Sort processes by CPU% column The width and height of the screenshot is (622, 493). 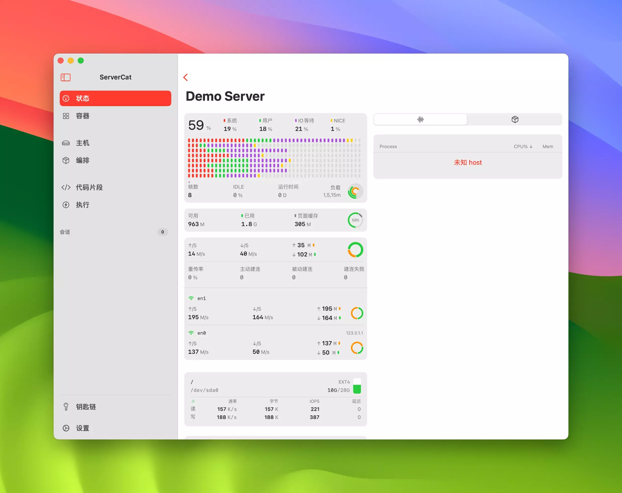point(523,146)
